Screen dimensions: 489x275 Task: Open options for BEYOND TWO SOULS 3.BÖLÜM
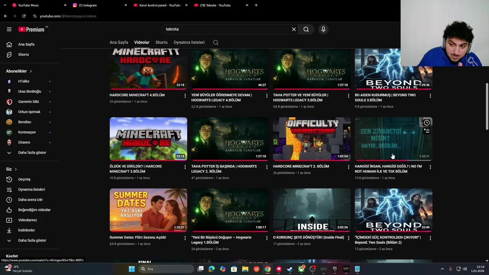(x=430, y=95)
